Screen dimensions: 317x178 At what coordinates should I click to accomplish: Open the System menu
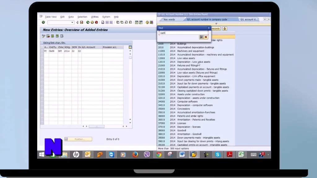106,17
